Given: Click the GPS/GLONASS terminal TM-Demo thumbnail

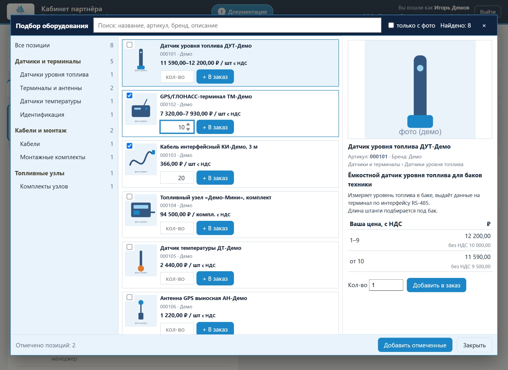Looking at the screenshot, I should pos(141,109).
